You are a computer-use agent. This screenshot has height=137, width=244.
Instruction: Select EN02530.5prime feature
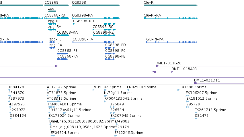point(128,90)
